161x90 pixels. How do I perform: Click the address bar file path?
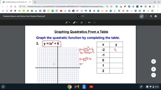(66, 6)
